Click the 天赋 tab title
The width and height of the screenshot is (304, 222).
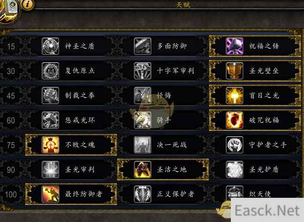point(183,5)
